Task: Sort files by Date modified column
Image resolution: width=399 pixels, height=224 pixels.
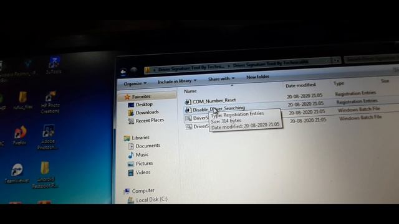Action: pos(300,86)
